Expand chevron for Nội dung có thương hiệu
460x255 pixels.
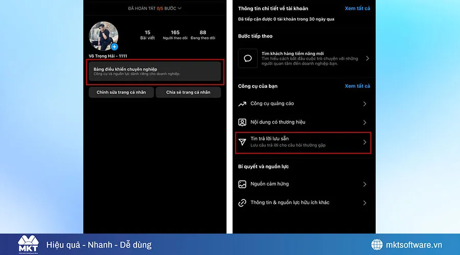pos(364,123)
